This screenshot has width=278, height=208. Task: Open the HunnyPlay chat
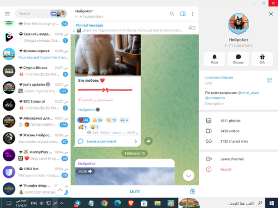(35, 155)
